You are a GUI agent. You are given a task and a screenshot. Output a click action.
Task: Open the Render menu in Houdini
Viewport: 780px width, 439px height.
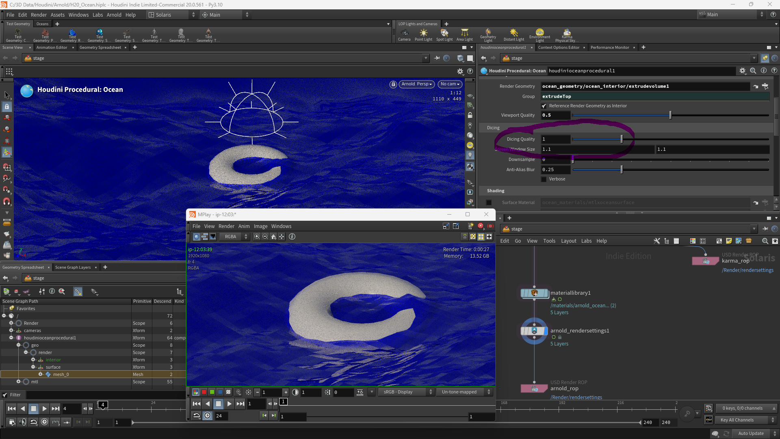(39, 15)
